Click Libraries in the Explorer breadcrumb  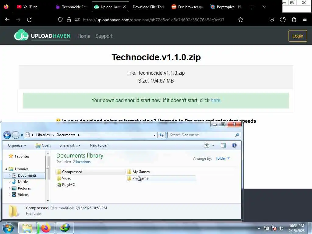(x=43, y=135)
